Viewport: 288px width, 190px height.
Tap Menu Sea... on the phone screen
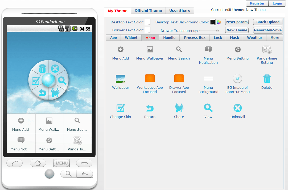pos(77,124)
